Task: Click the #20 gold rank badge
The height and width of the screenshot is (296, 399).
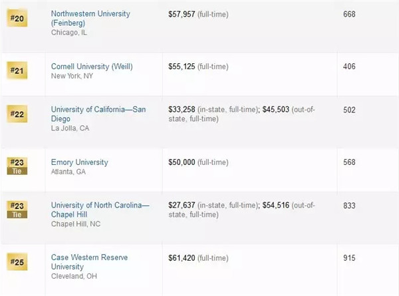Action: click(17, 19)
